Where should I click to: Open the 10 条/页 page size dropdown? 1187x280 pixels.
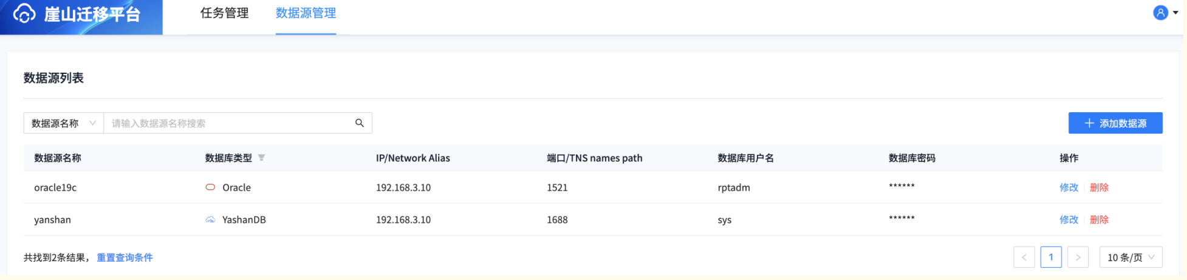coord(1131,257)
